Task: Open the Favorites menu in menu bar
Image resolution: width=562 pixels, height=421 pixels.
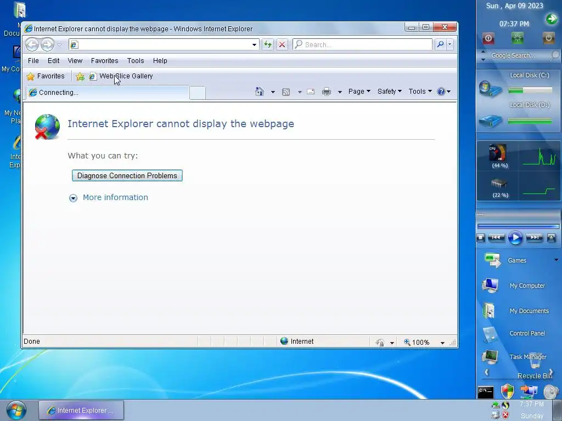Action: coord(105,61)
